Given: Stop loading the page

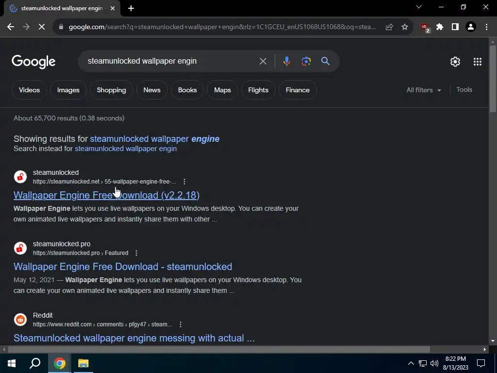Looking at the screenshot, I should tap(42, 27).
